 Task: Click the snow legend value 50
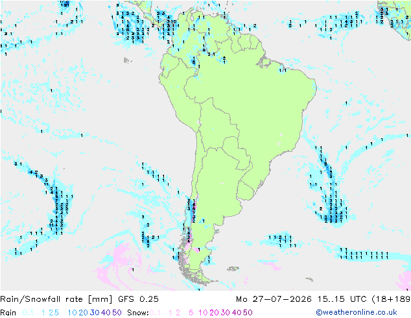248,313
